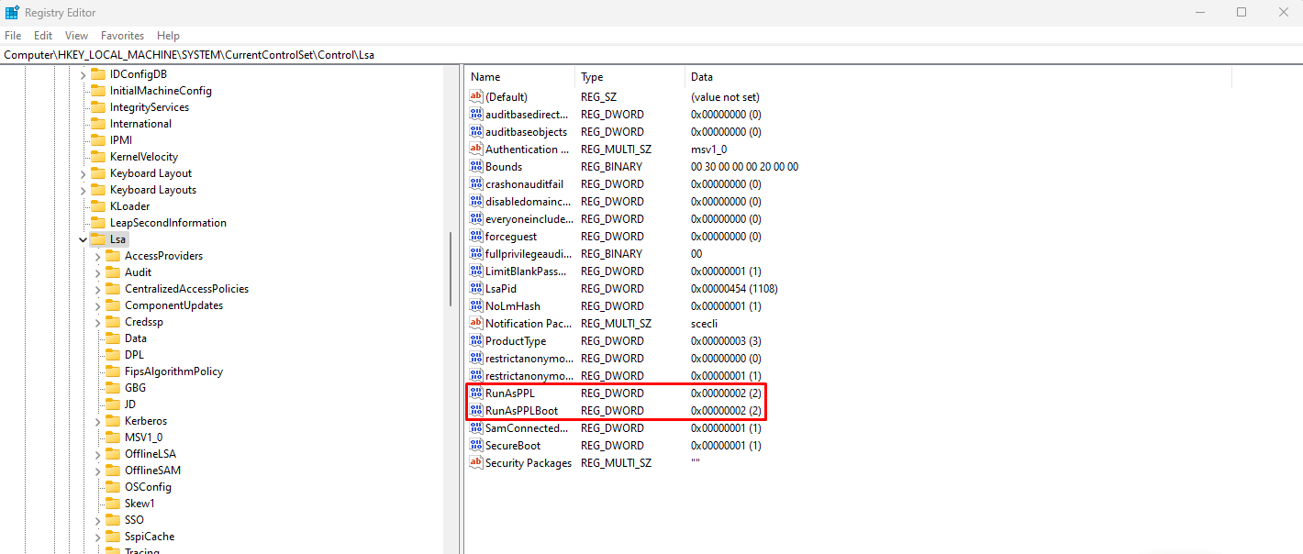This screenshot has width=1303, height=554.
Task: Collapse the Lsa key
Action: coord(83,239)
